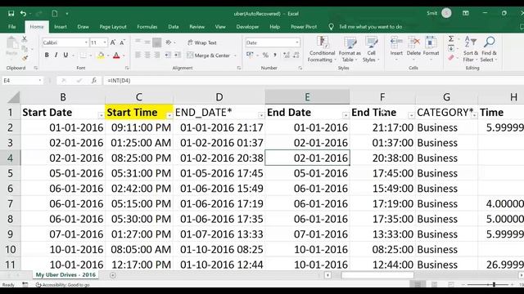Viewport: 524px width, 294px height.
Task: Select the My Uber Drives - 2016 sheet tab
Action: coord(65,275)
